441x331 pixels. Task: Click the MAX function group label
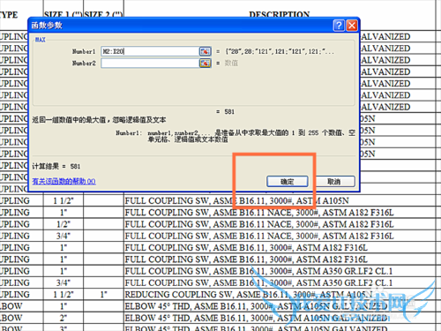click(x=41, y=40)
